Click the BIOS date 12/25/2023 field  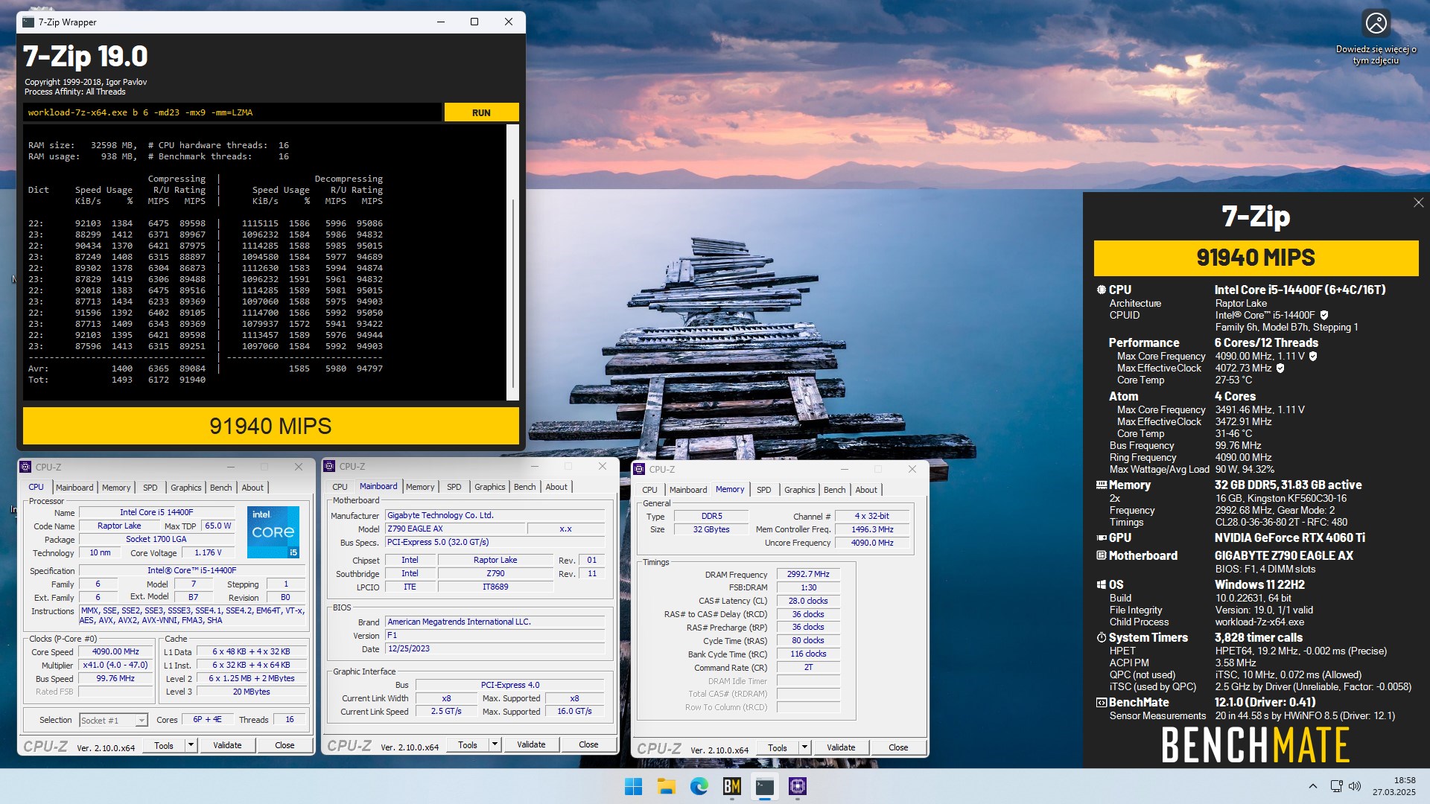click(495, 648)
